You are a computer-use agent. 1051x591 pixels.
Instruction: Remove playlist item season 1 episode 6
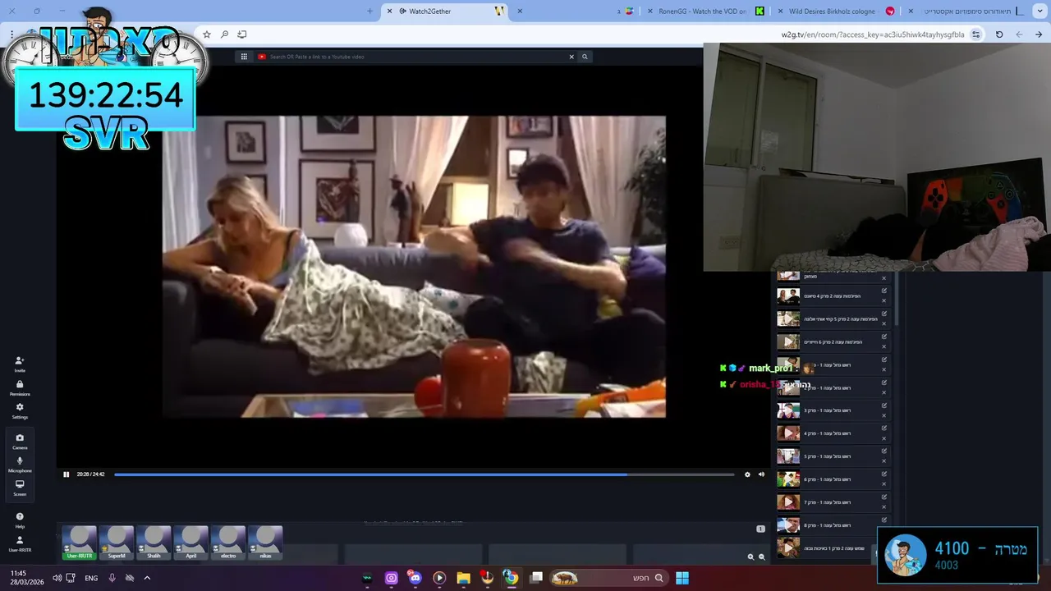[x=884, y=484]
